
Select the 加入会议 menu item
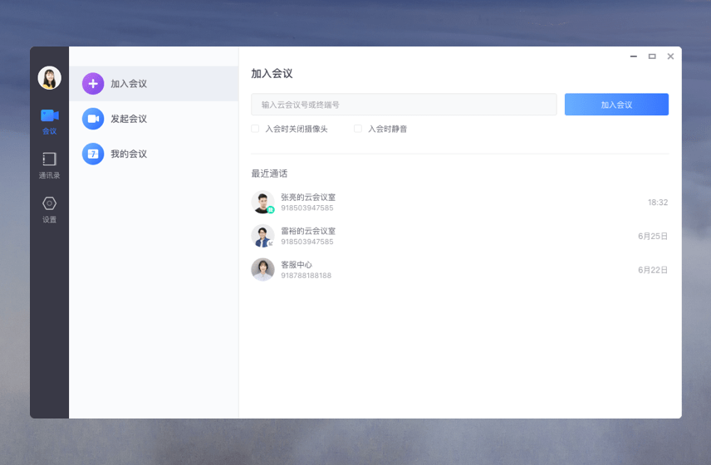click(154, 84)
